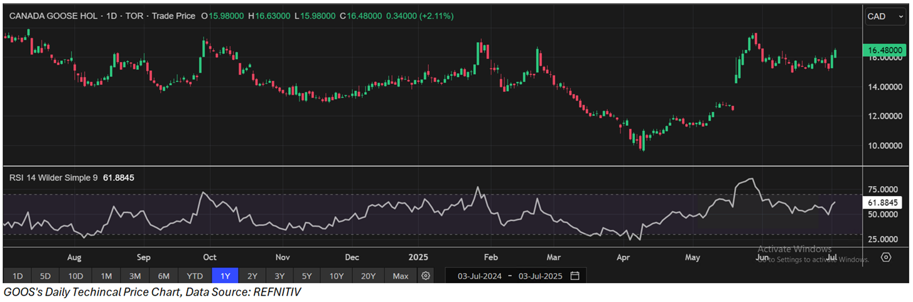
Task: Select the Max time range
Action: point(400,276)
